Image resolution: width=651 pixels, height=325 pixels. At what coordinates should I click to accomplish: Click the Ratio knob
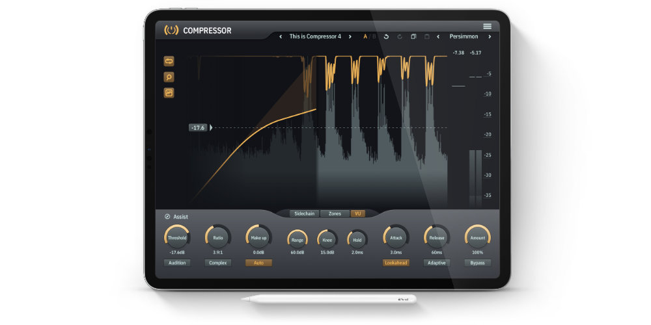[x=218, y=237]
